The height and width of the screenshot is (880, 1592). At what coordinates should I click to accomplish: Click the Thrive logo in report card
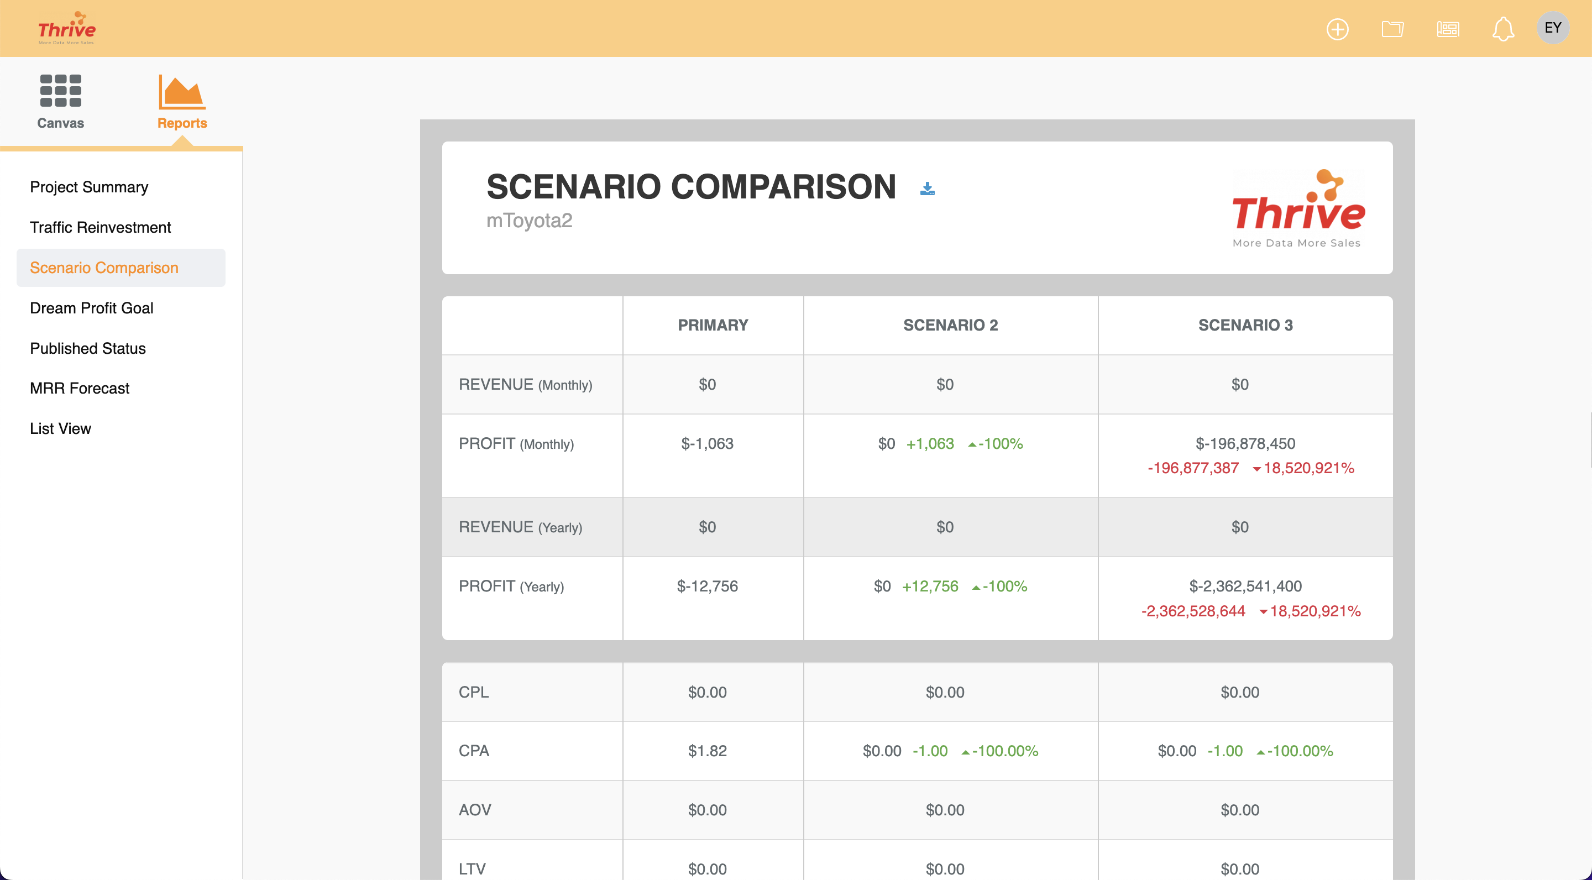(x=1297, y=209)
